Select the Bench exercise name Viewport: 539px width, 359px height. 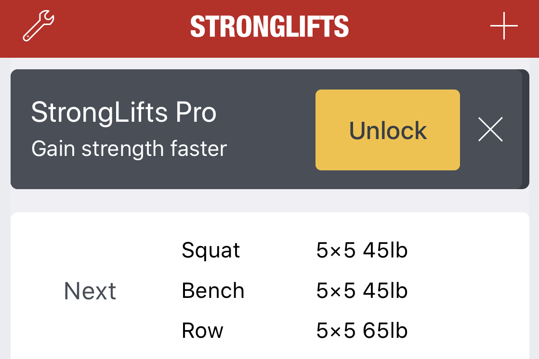(213, 291)
